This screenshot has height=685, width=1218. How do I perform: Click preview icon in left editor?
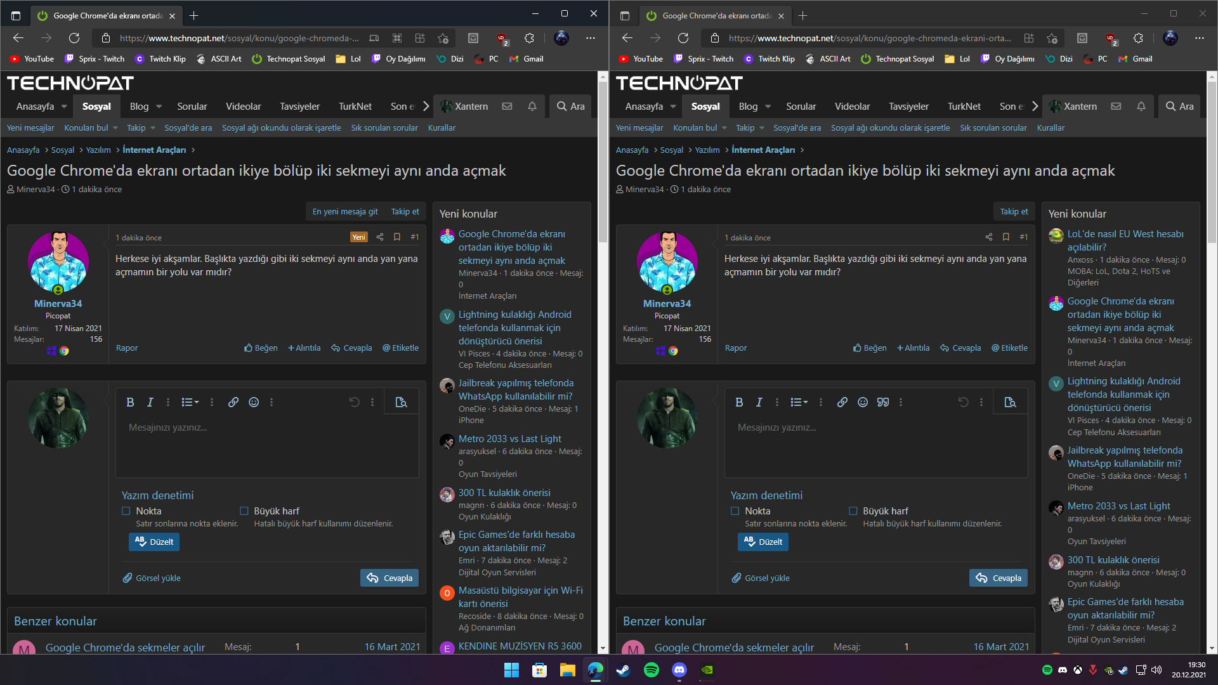click(x=401, y=402)
